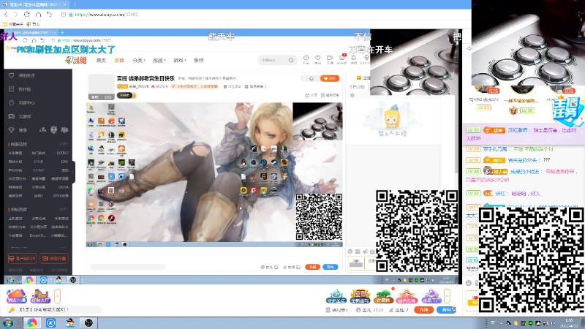This screenshot has height=329, width=585.
Task: Click the second gift icon, bottom left
Action: click(x=40, y=296)
